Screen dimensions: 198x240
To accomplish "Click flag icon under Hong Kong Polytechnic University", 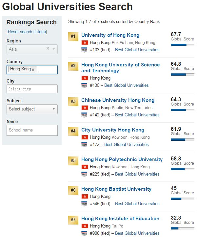I will (85, 167).
